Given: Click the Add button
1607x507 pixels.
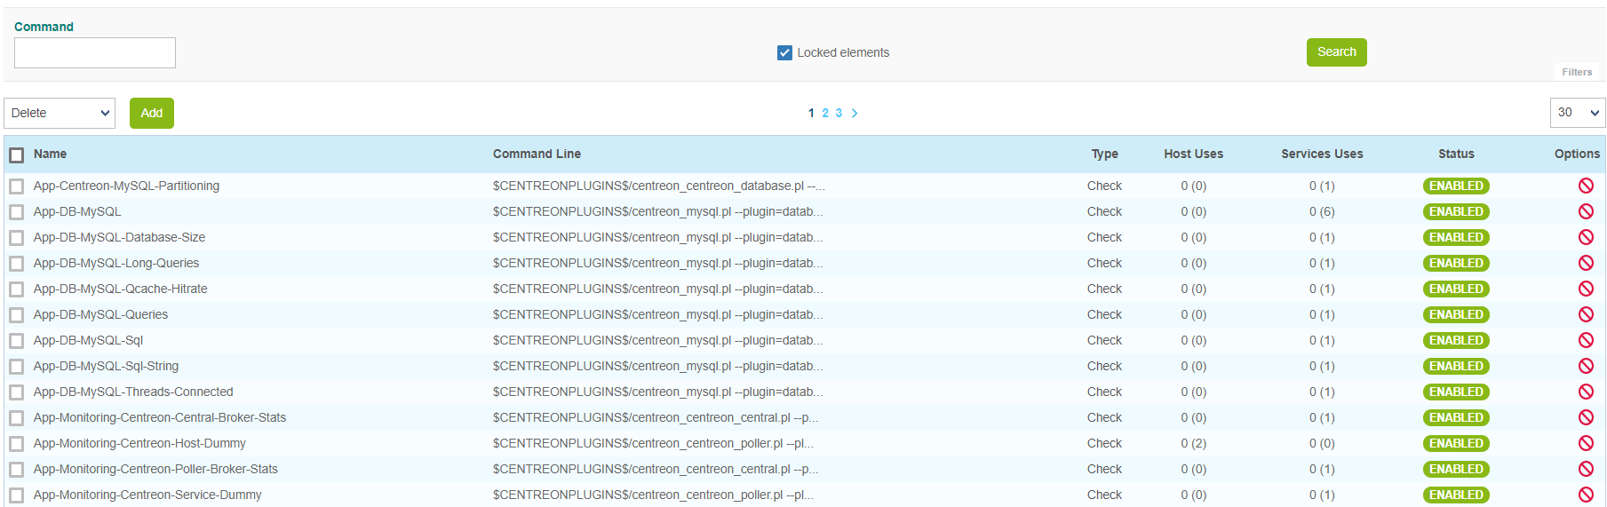Looking at the screenshot, I should pyautogui.click(x=151, y=113).
